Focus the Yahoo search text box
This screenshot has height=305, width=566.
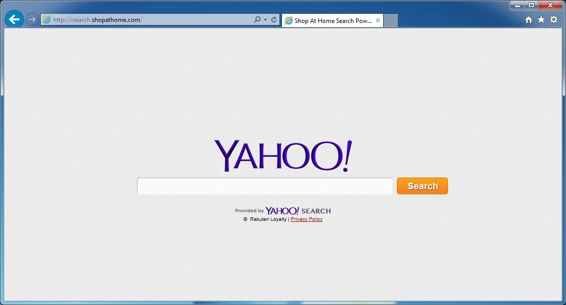265,186
